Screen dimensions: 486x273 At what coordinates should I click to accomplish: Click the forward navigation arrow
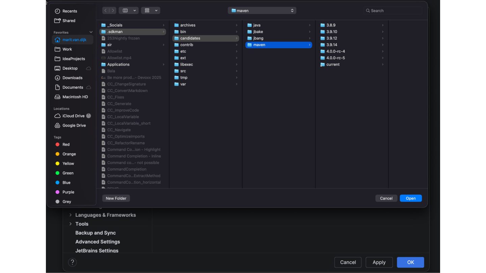[113, 10]
